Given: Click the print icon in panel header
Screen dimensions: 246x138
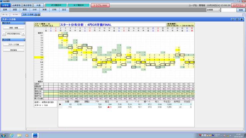Looking at the screenshot, I should pyautogui.click(x=232, y=19).
